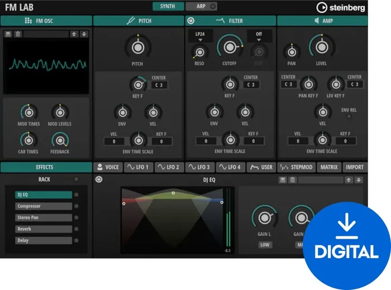Adjust the filter RESO knob
Screen dimensions: 391x290
pyautogui.click(x=199, y=52)
